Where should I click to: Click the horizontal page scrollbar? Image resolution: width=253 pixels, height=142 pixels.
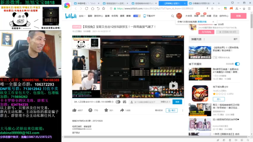coord(156,137)
